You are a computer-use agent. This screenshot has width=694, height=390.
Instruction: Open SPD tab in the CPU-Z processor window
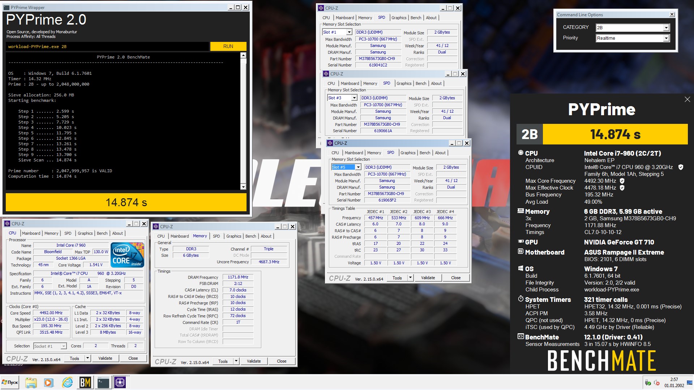pyautogui.click(x=68, y=233)
